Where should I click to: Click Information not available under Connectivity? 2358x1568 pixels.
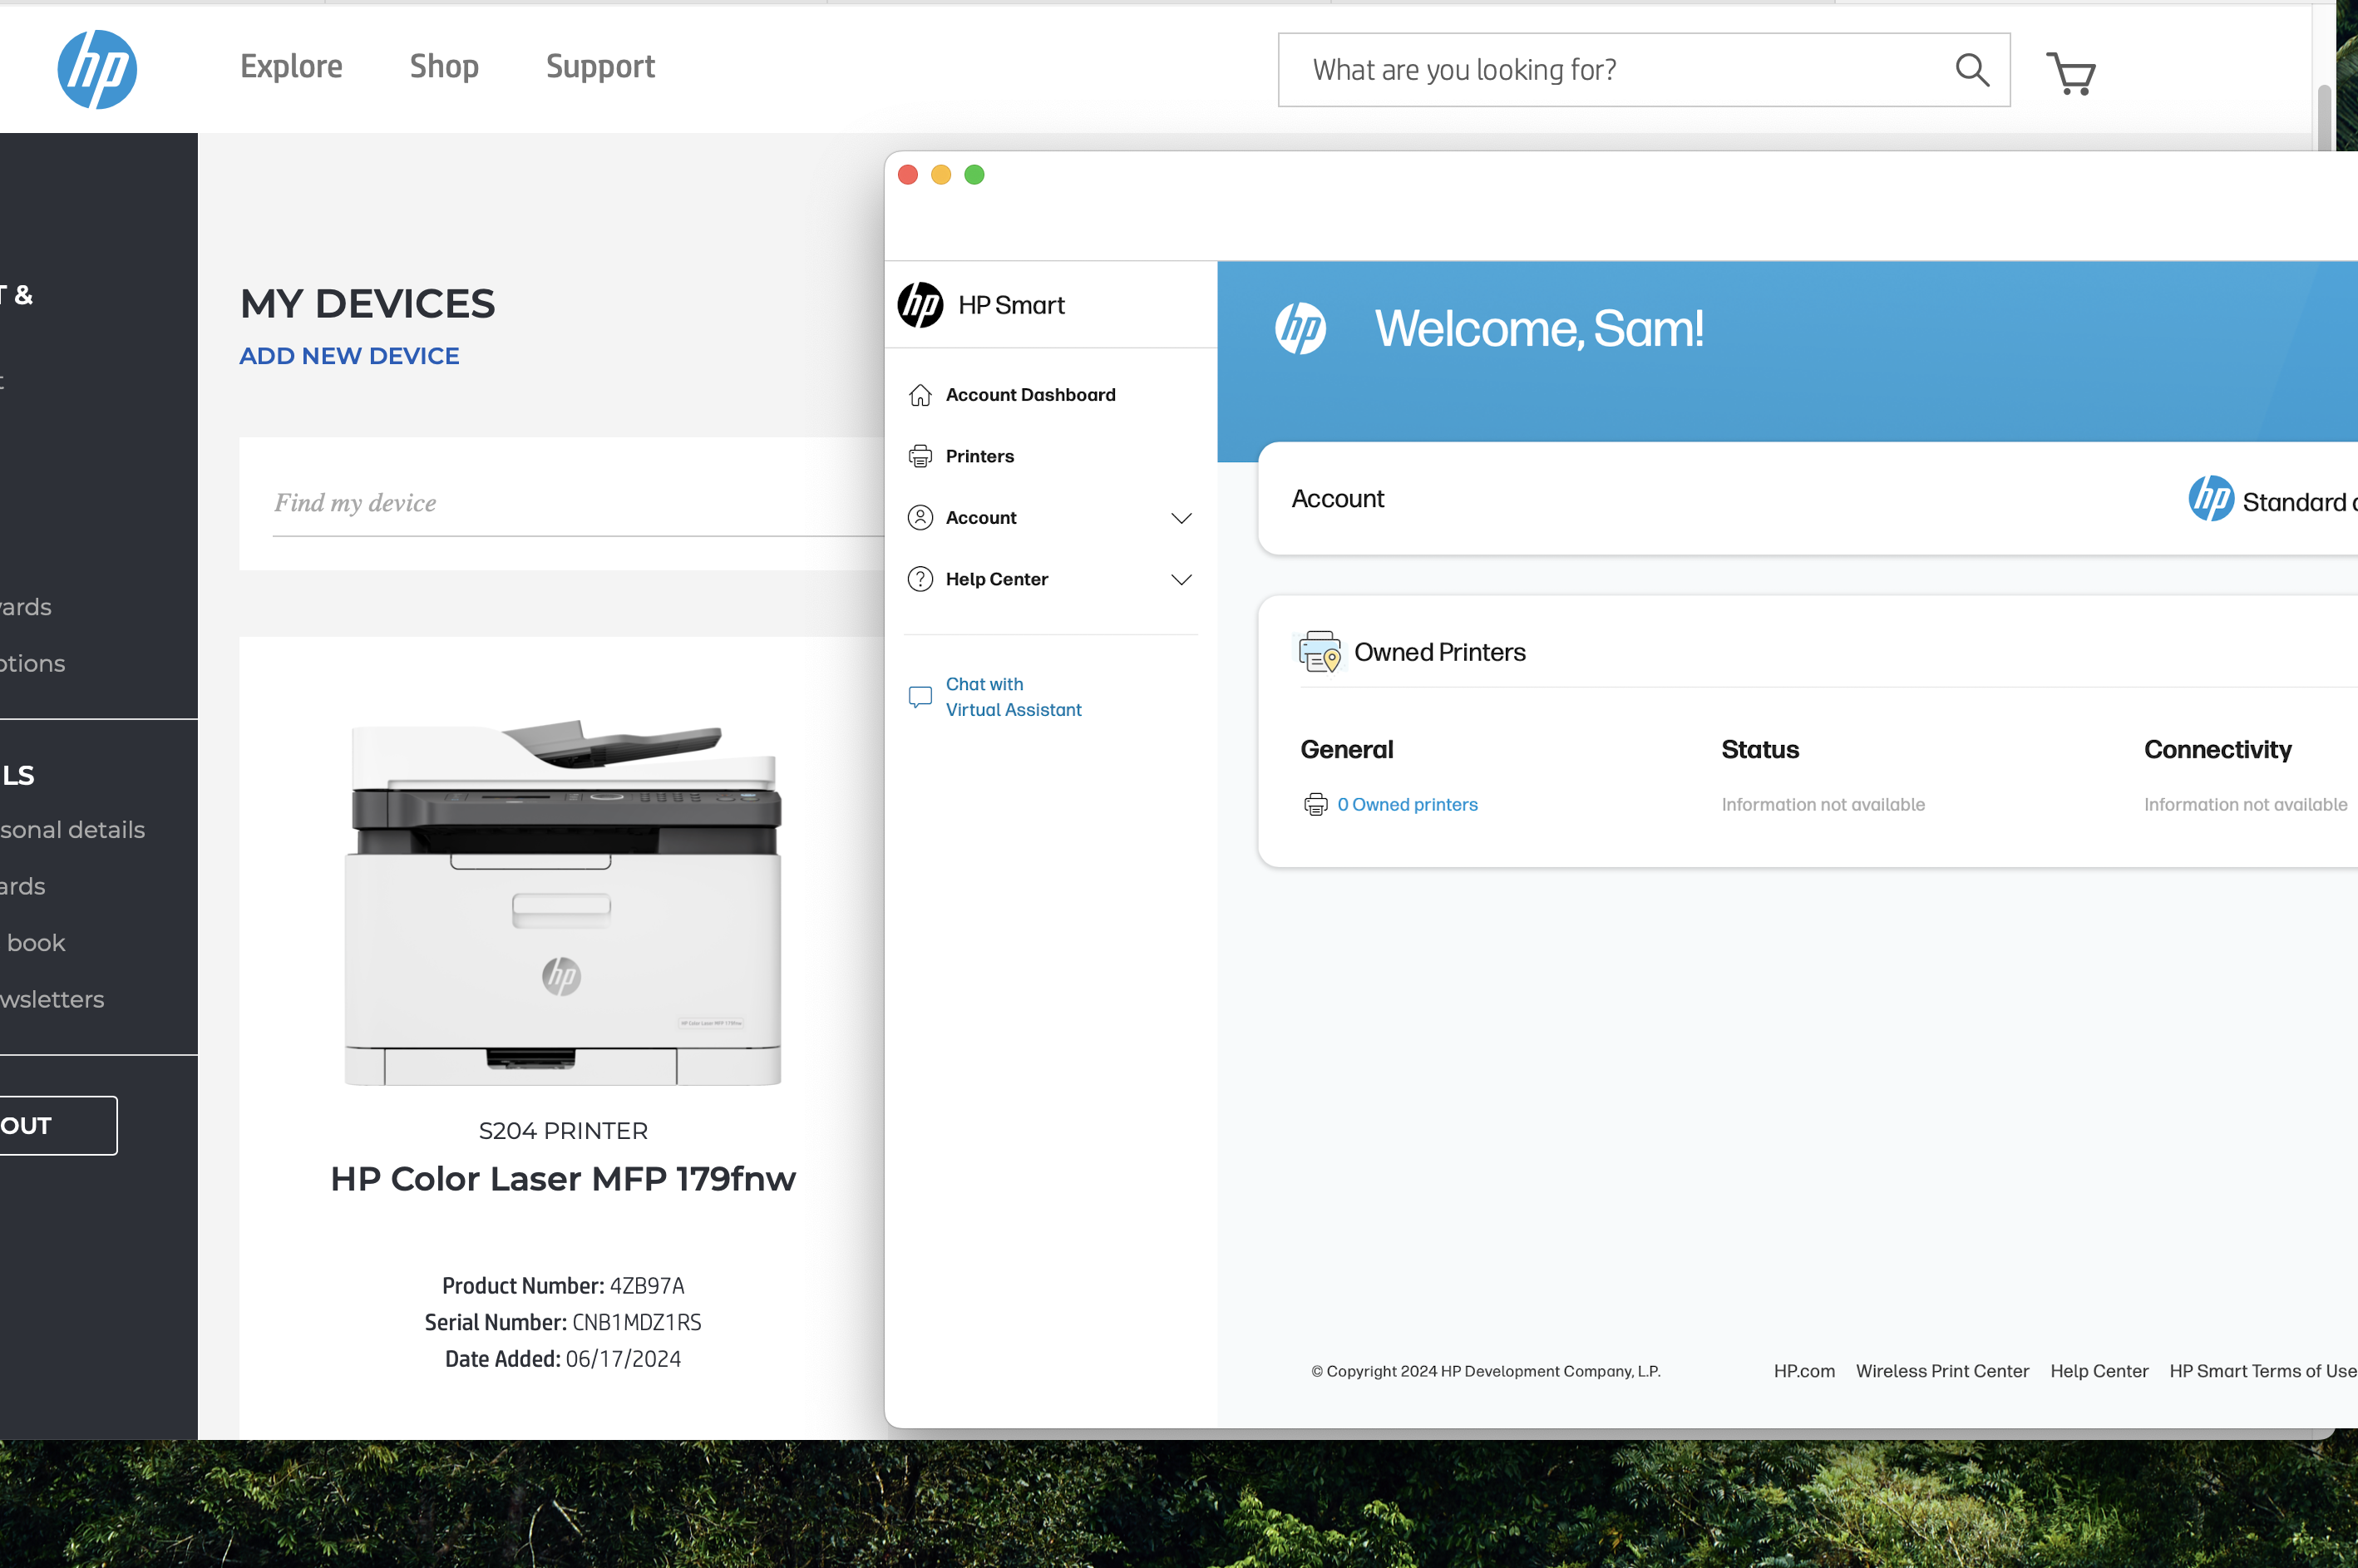click(2245, 804)
